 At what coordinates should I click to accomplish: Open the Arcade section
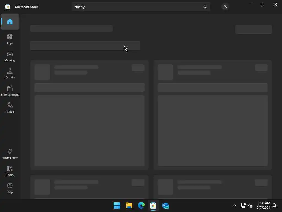coord(10,73)
